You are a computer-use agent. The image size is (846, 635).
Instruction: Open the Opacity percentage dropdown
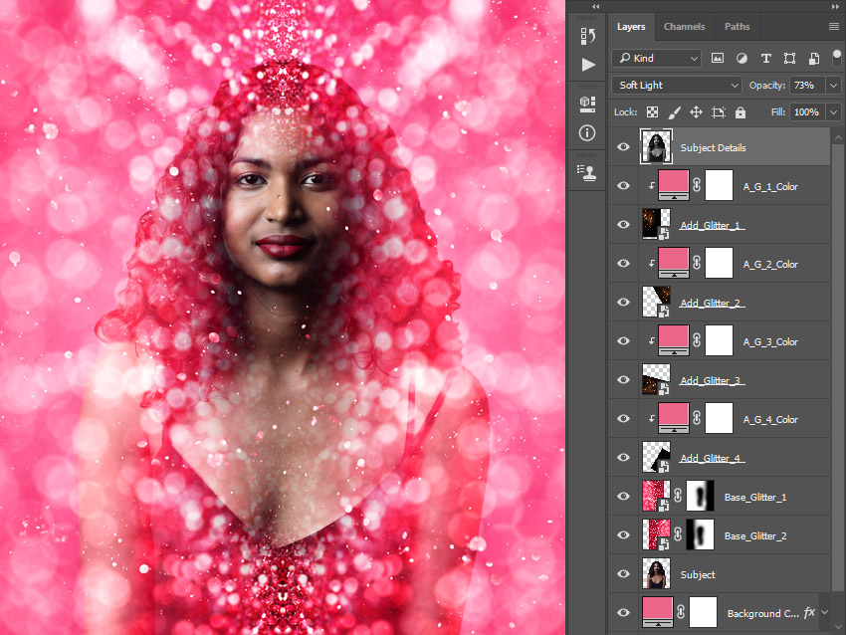[x=833, y=85]
